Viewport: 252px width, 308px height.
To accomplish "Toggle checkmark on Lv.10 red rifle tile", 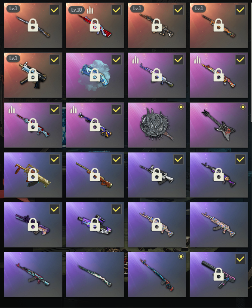I will click(x=117, y=10).
